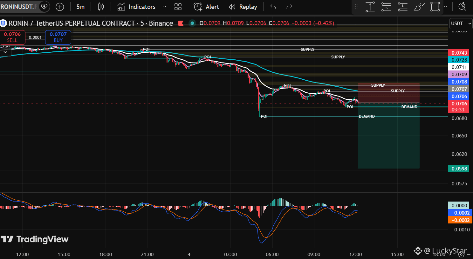Collapse the indicator legend with the chevron
Viewport: 473px width, 259px height.
5,52
